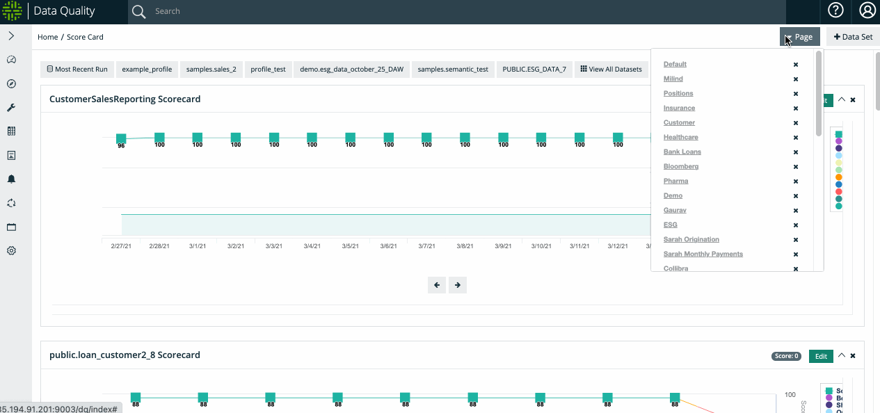Open the Sarah Monthly Payments page link
This screenshot has width=880, height=413.
coord(703,254)
